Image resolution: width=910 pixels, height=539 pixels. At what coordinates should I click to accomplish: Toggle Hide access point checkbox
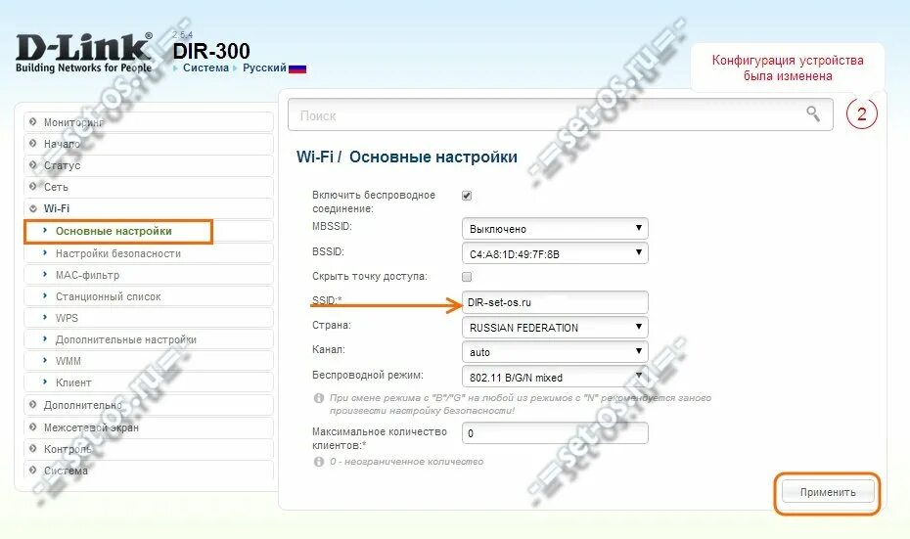tap(467, 277)
